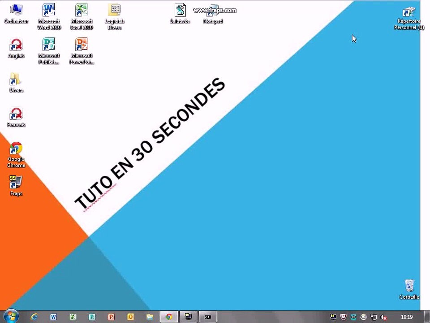The height and width of the screenshot is (323, 430).
Task: Open Microsoft Publisher desktop shortcut
Action: coord(49,51)
